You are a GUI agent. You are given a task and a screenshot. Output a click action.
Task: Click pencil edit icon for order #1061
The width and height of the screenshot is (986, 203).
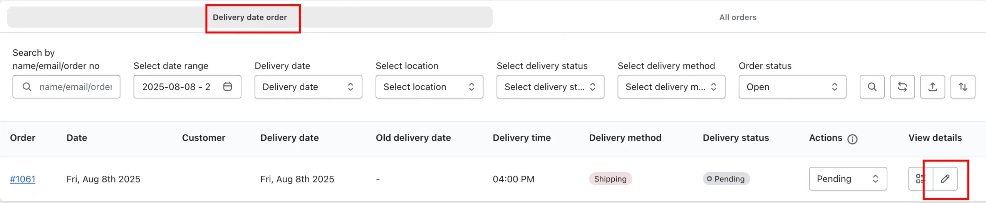(945, 179)
